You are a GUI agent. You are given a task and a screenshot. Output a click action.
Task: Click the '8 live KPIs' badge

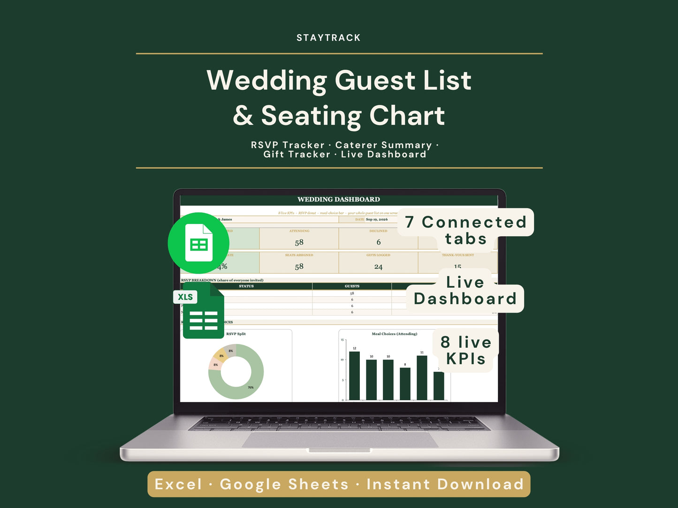(x=465, y=351)
